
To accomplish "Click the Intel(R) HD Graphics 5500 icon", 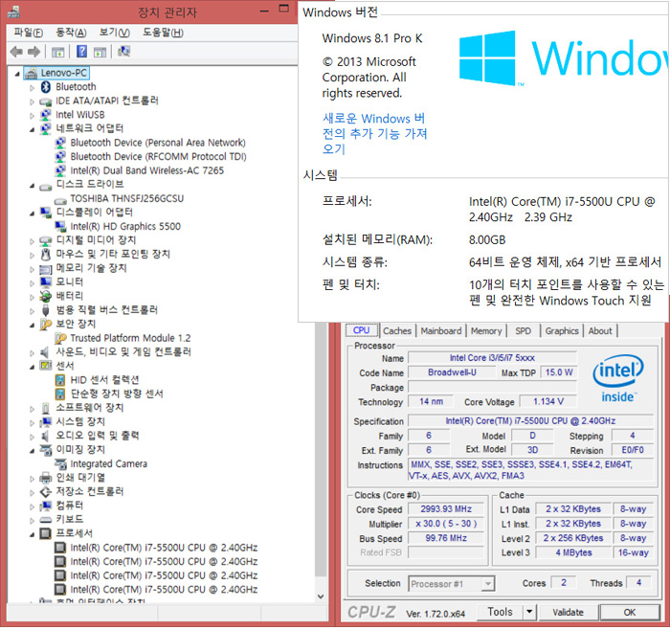I will pyautogui.click(x=60, y=227).
